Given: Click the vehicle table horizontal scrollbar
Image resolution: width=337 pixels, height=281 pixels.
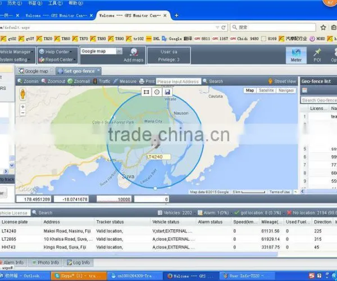Looking at the screenshot, I should [139, 255].
